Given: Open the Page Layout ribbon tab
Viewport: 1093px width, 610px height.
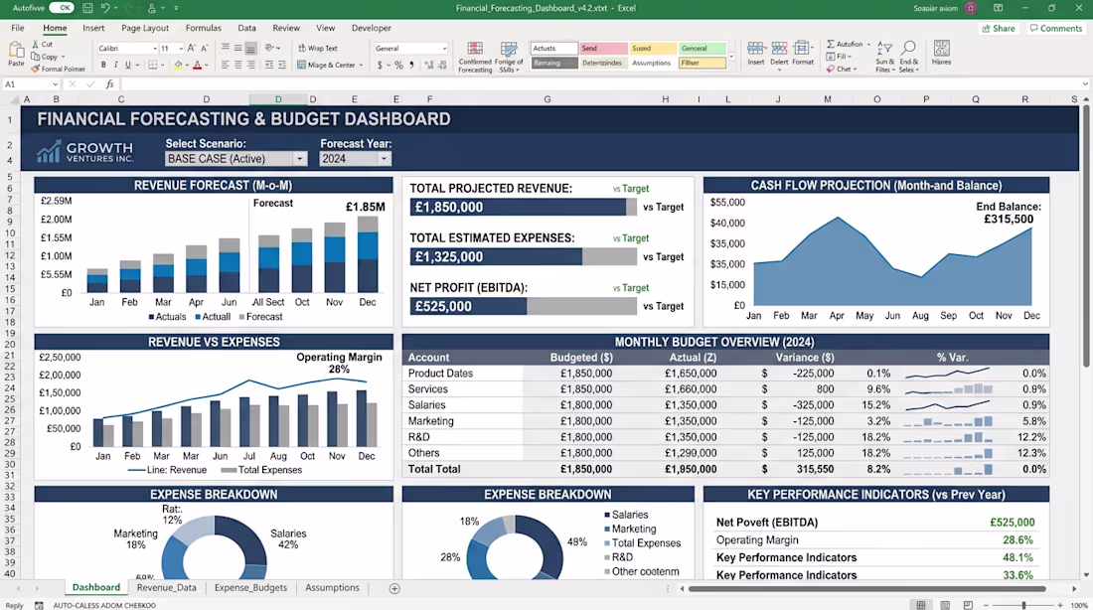Looking at the screenshot, I should [x=145, y=28].
